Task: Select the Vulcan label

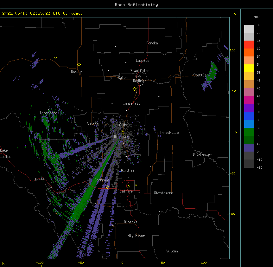Action: point(172,251)
